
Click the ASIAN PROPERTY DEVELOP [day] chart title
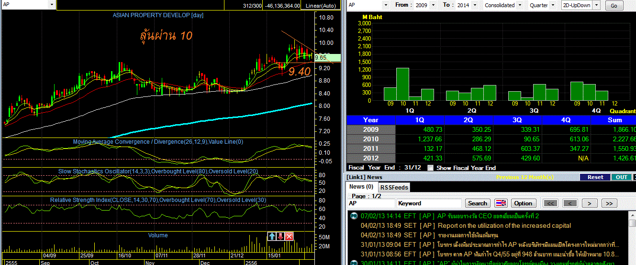[158, 15]
